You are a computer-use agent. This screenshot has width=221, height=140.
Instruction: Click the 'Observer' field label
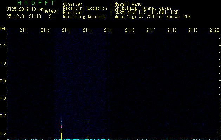pyautogui.click(x=73, y=4)
